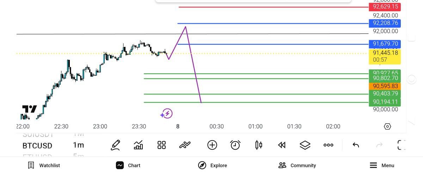Click the purple lightning quick action icon

coord(166,114)
